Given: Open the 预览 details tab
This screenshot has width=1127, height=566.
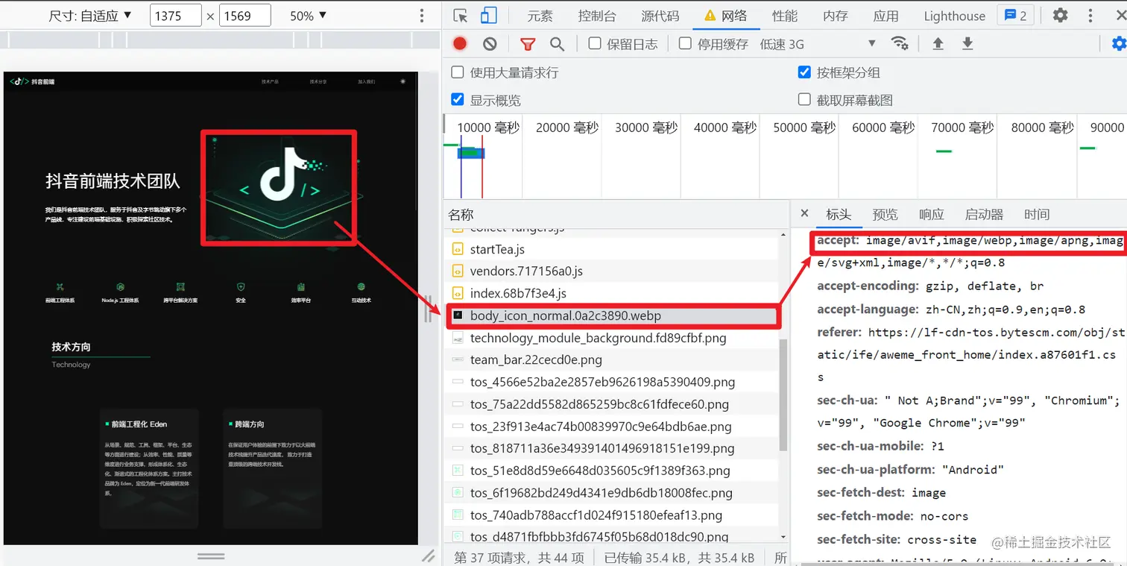Looking at the screenshot, I should tap(885, 214).
